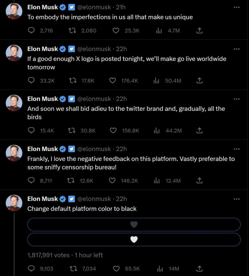Reply to the poll tweet
The height and width of the screenshot is (276, 249).
click(x=31, y=269)
